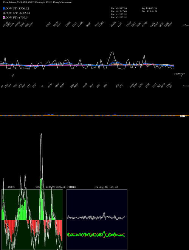Select the 'DOW ST: 3306.32' legend label

tap(17, 8)
